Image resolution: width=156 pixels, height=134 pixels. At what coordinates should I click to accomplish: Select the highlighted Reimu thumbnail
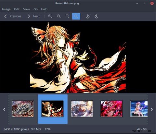click(52, 109)
